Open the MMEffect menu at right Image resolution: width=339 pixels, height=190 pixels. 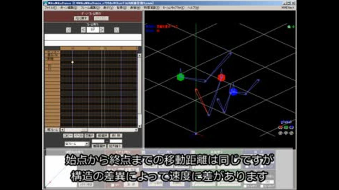288,8
